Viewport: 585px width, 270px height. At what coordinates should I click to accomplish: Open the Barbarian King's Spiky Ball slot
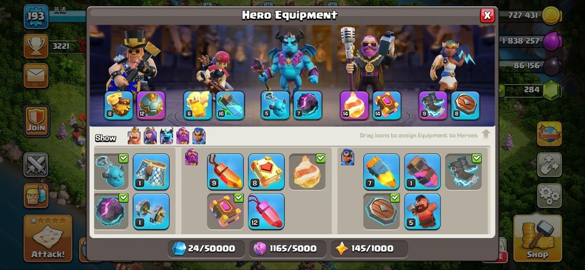point(151,106)
